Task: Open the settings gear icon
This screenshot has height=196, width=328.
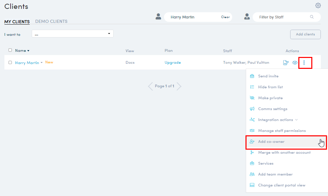Action: point(318,5)
